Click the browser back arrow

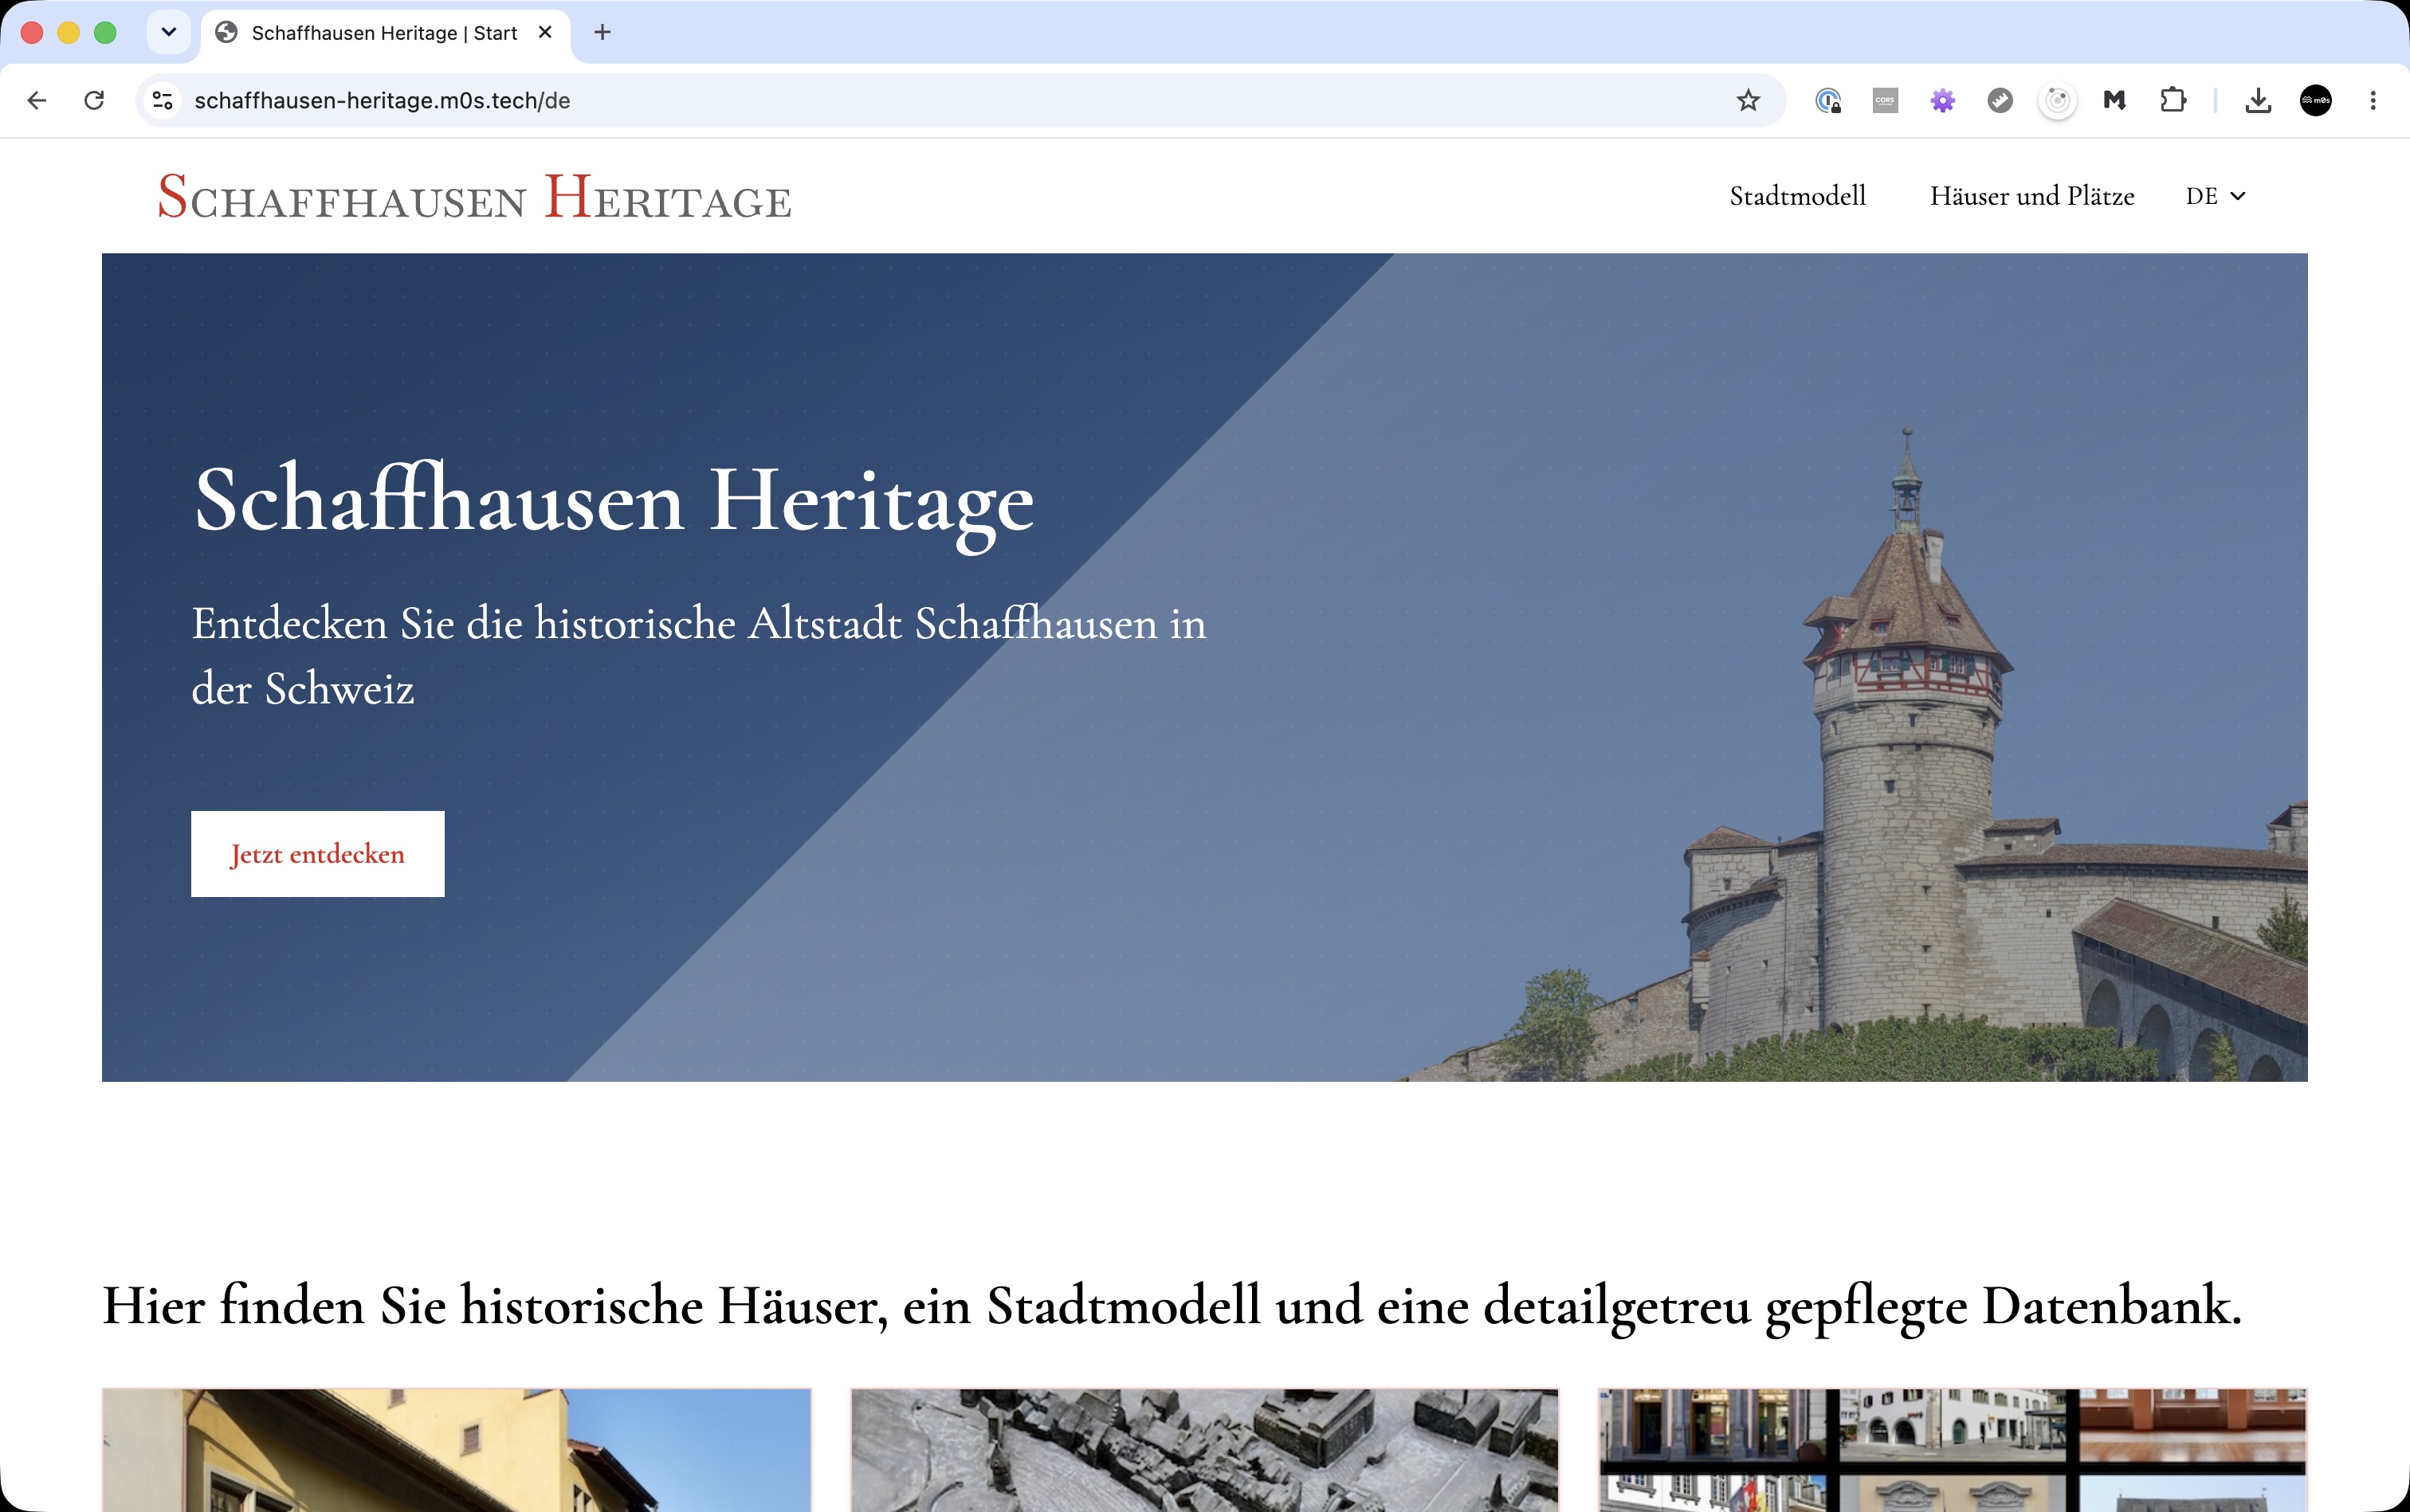pyautogui.click(x=37, y=100)
